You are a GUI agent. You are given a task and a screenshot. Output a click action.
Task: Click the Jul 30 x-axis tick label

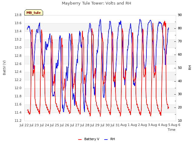click(x=105, y=125)
